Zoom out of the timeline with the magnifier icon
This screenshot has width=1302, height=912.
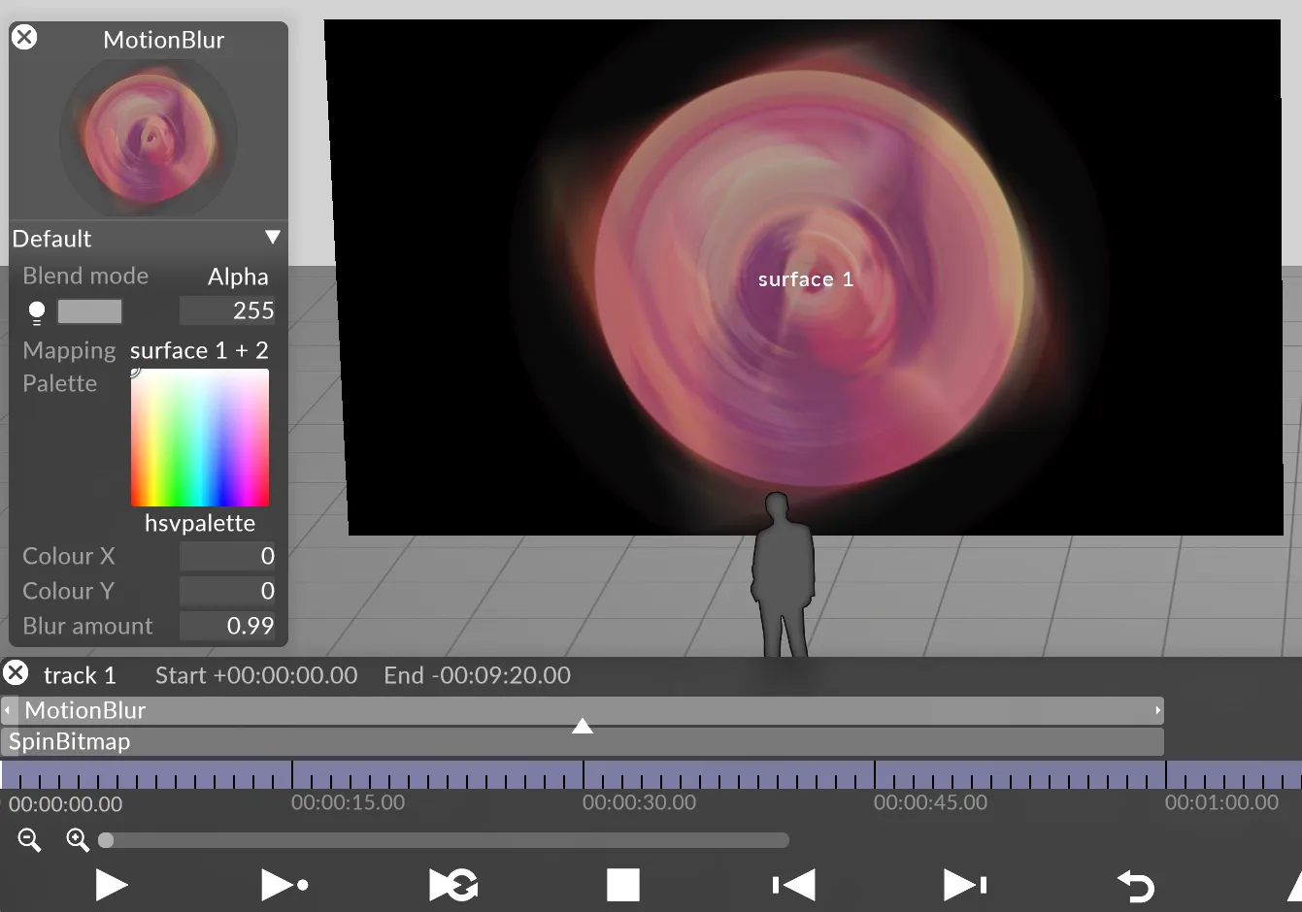[28, 840]
